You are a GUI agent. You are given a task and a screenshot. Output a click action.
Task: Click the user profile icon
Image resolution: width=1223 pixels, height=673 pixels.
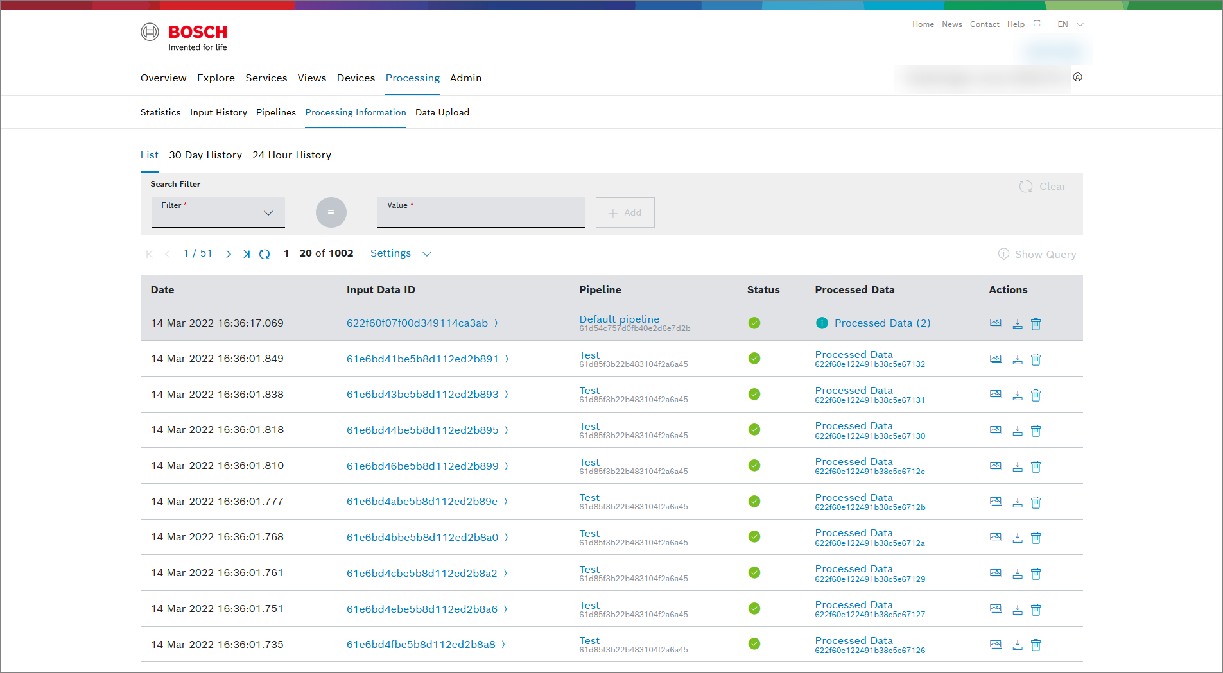1077,78
